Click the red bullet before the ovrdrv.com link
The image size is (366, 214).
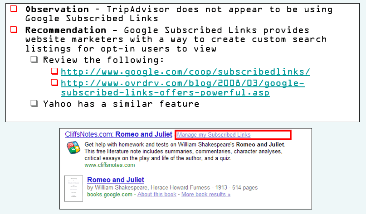(54, 83)
